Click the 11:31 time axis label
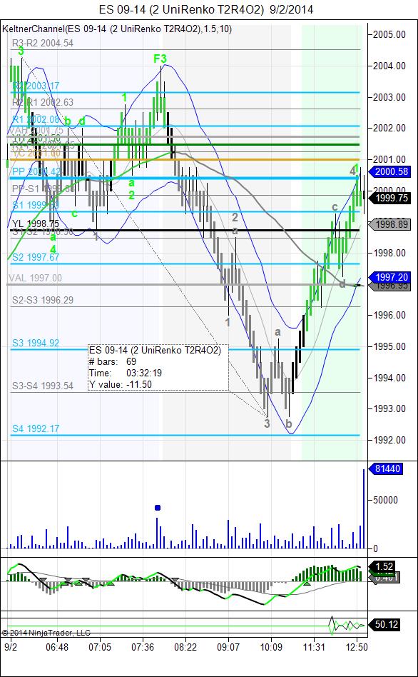418x677 pixels. [314, 647]
